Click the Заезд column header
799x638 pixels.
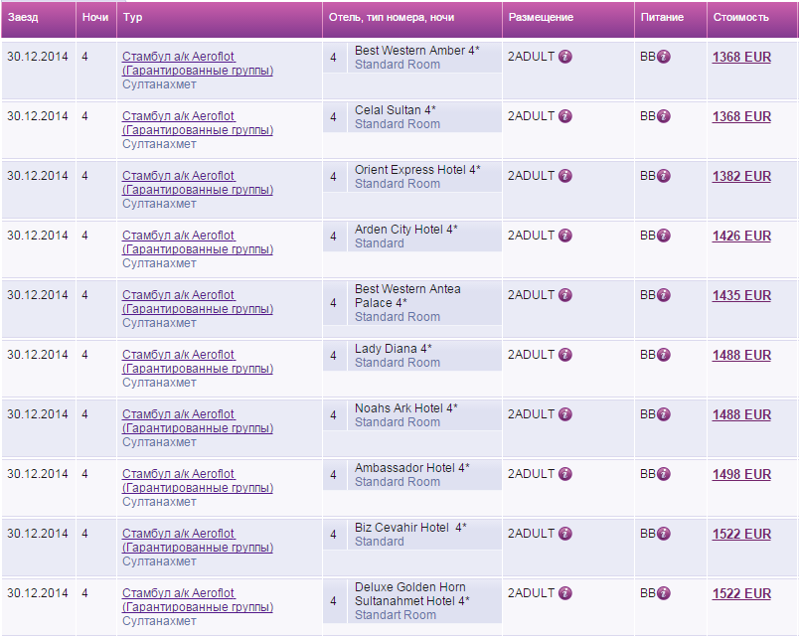coord(23,18)
